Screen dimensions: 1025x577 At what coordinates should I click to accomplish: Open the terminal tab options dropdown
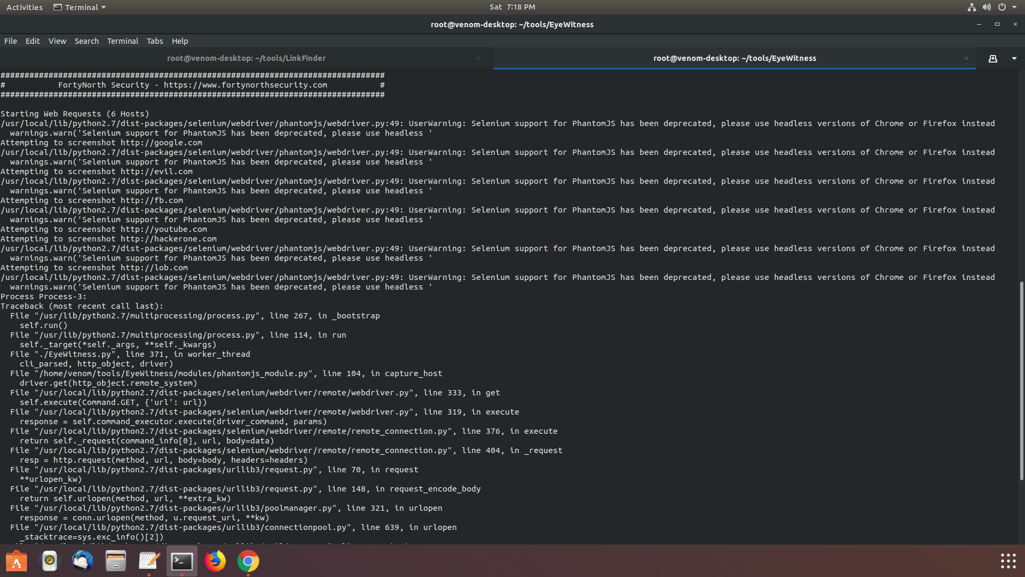1015,59
